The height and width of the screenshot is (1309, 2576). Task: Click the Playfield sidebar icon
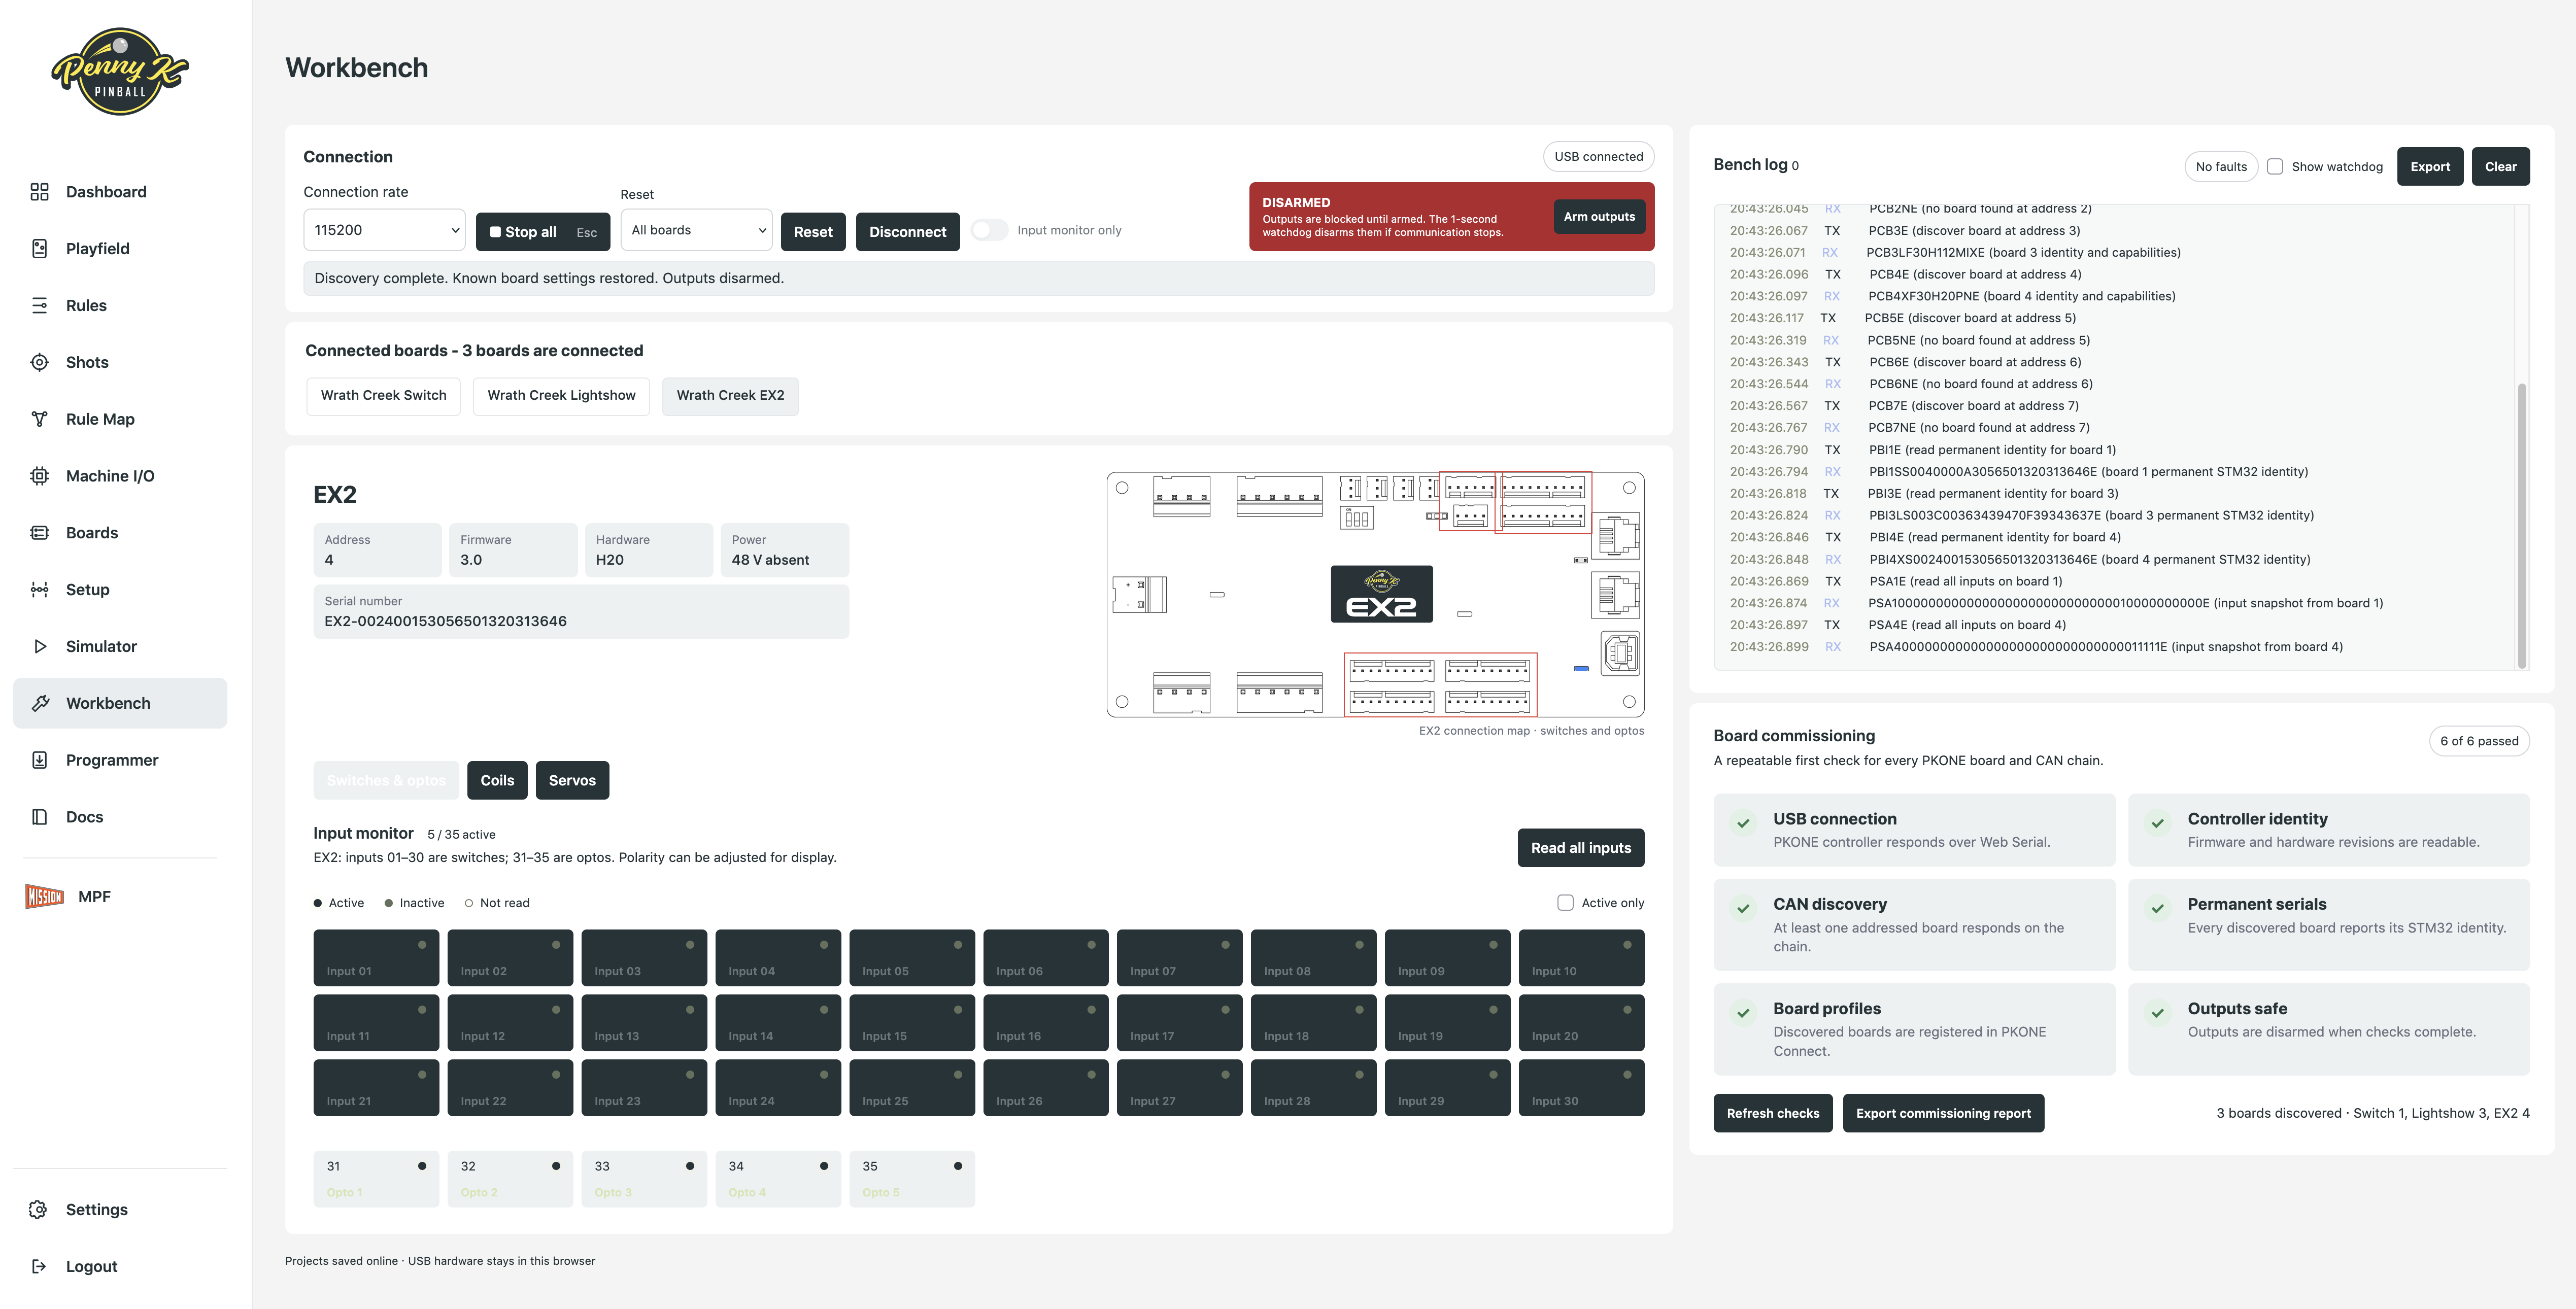click(39, 248)
